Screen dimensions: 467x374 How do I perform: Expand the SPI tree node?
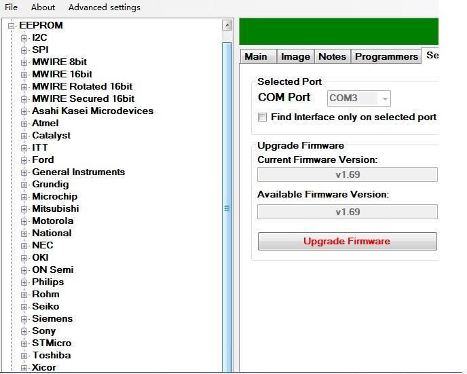click(x=24, y=50)
